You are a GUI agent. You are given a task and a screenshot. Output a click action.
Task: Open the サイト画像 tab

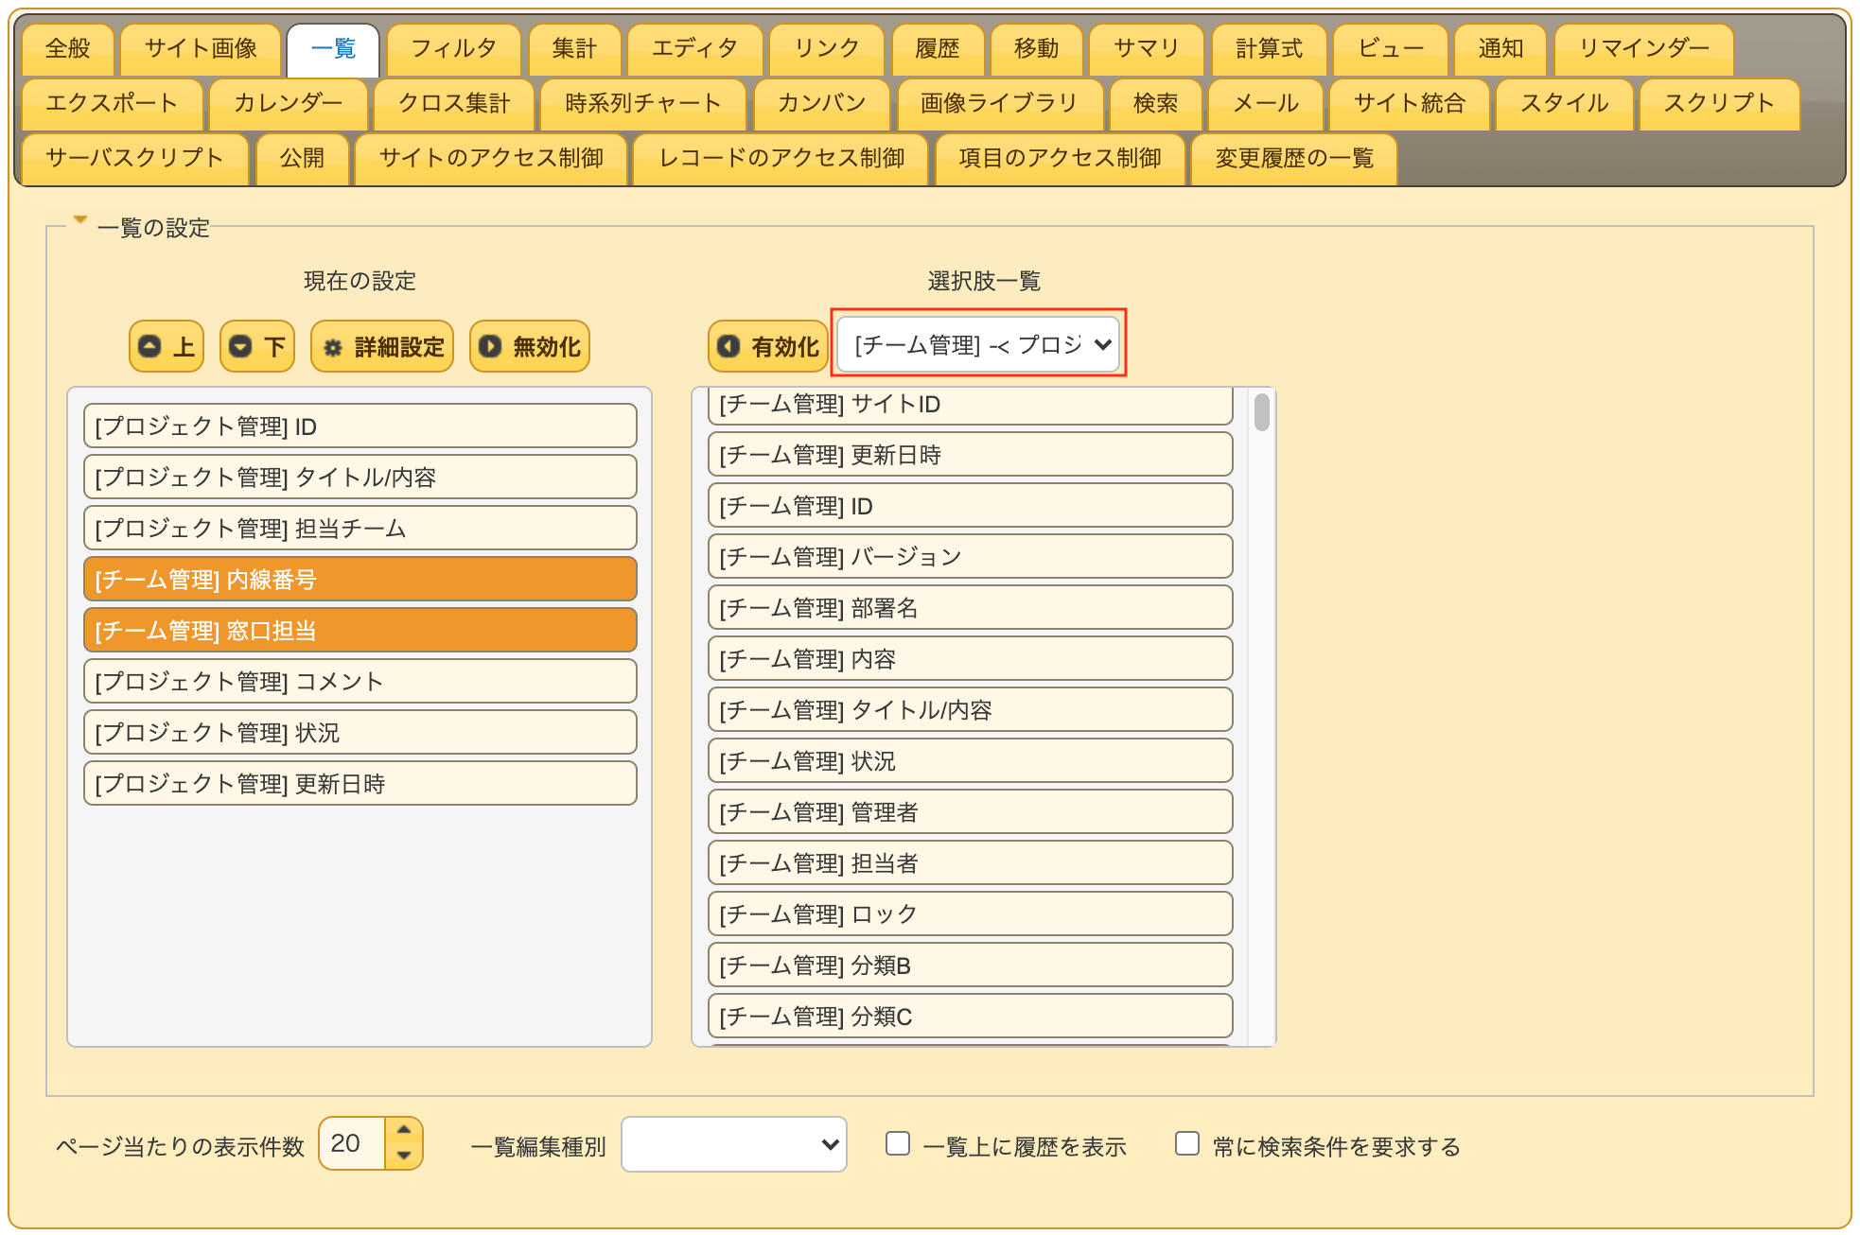pos(201,48)
